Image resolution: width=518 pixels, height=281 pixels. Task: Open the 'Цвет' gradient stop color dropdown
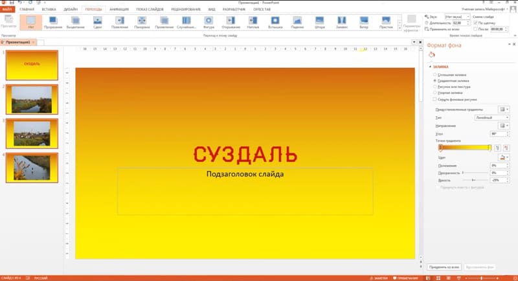504,157
